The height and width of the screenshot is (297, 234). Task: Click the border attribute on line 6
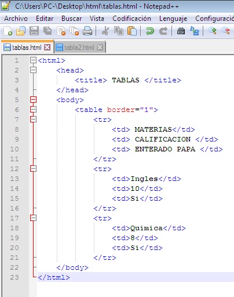[x=121, y=110]
